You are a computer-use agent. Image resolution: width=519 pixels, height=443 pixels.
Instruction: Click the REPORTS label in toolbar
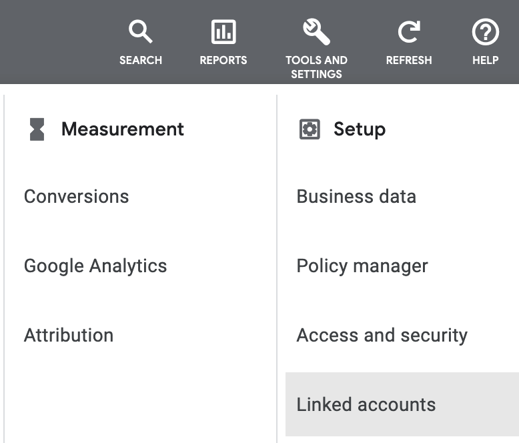click(223, 60)
